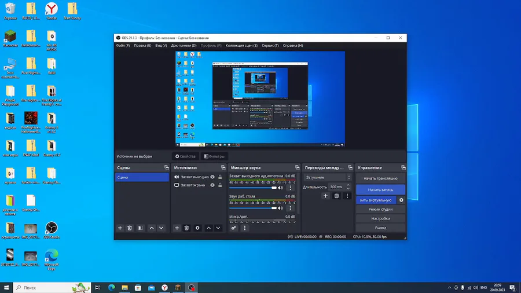Open Windows Start menu
521x293 pixels.
tap(6, 288)
